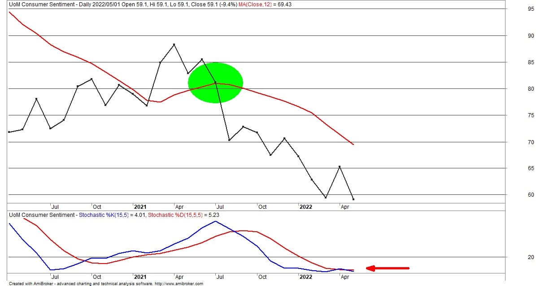Click the green ellipse highlight on the chart
The height and width of the screenshot is (286, 536).
point(215,83)
